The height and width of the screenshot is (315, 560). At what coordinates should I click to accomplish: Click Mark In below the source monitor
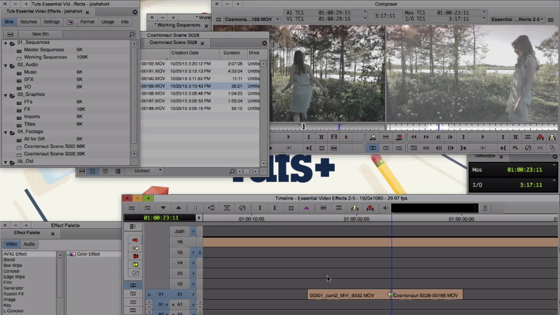coord(309,137)
